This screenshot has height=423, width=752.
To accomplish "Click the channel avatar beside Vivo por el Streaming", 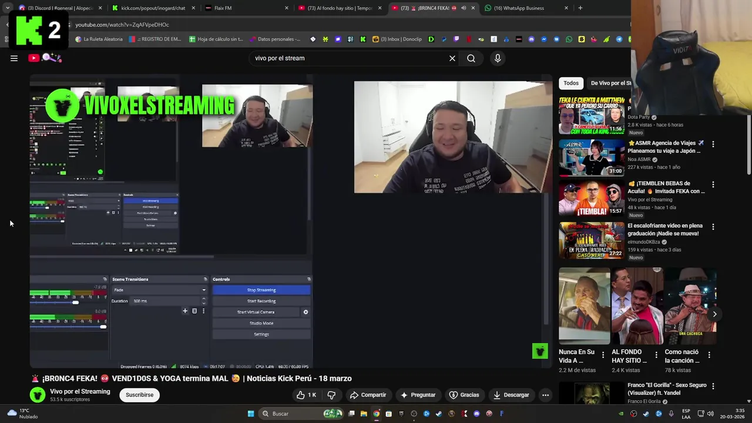I will click(38, 395).
